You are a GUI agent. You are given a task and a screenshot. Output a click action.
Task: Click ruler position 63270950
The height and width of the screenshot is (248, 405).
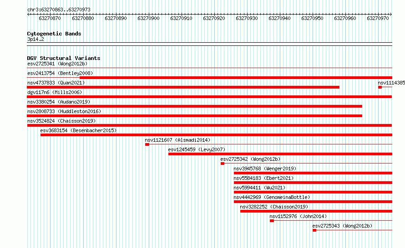[x=313, y=18]
